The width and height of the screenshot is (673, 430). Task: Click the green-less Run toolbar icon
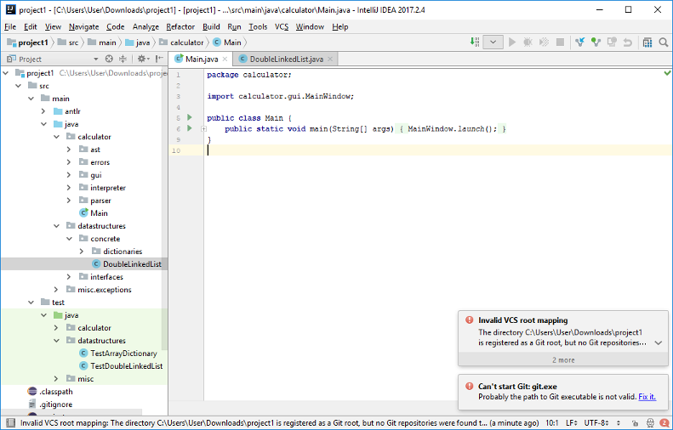click(x=512, y=42)
